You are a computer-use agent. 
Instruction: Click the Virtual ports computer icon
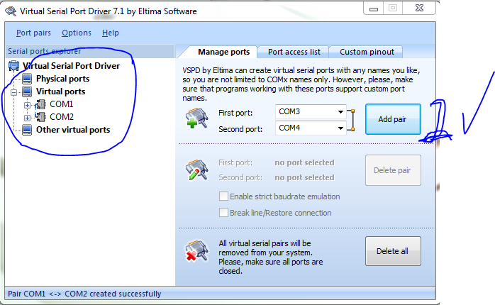tap(27, 91)
